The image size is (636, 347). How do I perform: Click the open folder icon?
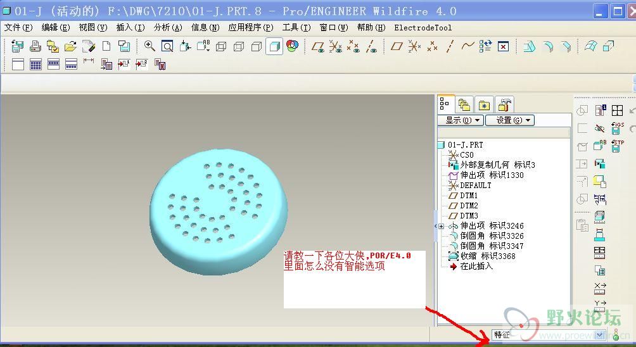70,47
